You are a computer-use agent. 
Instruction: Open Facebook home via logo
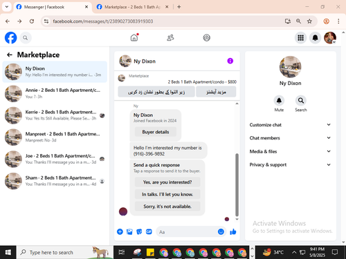[10, 37]
